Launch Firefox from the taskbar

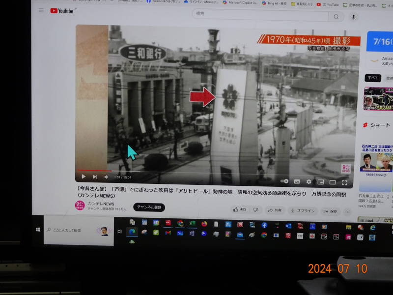[x=204, y=224]
